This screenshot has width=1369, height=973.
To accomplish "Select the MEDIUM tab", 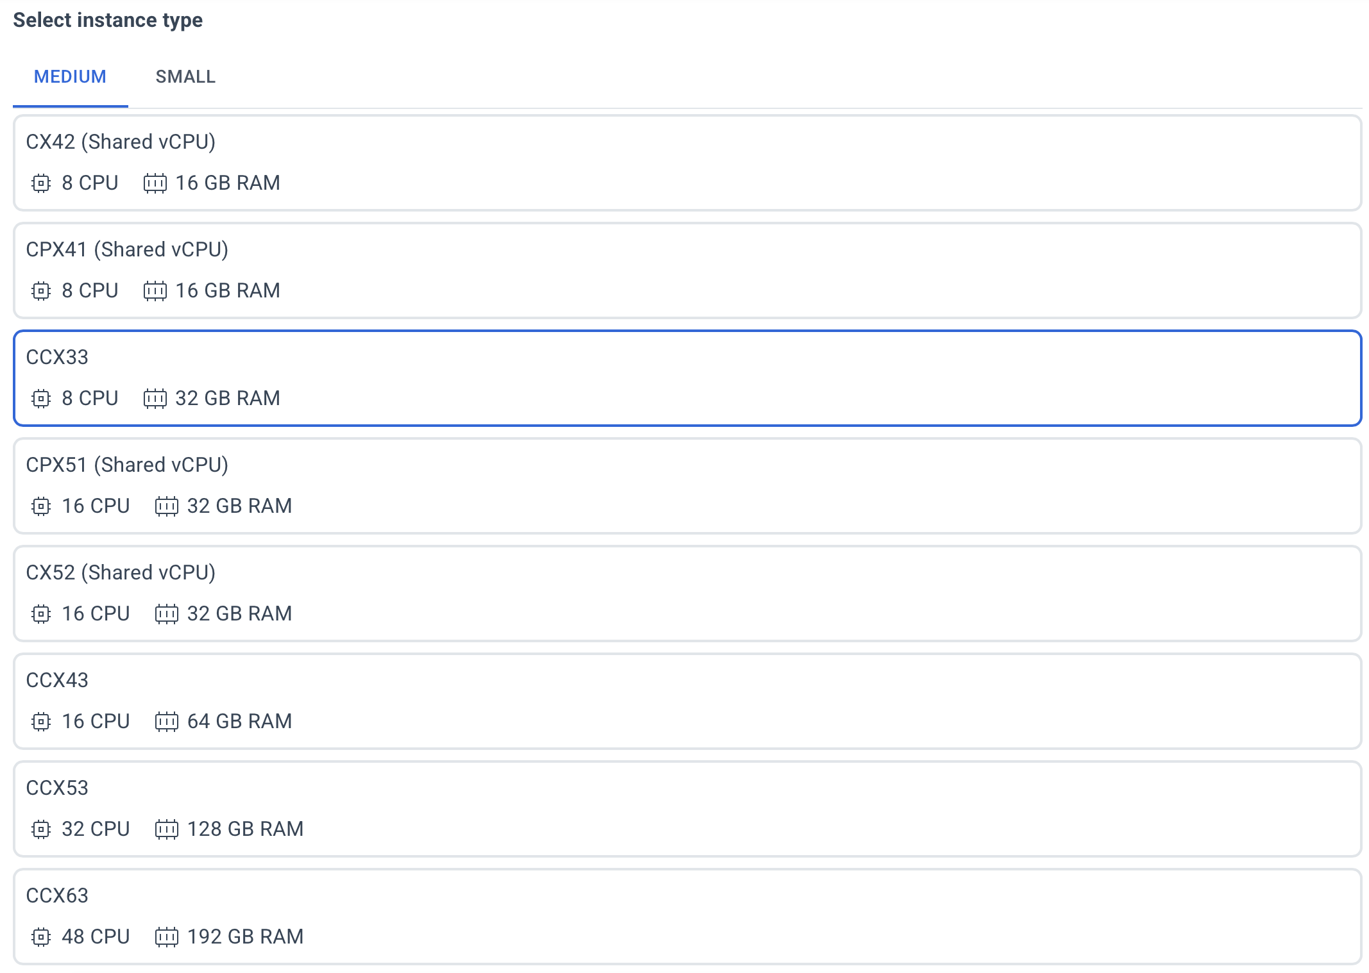I will [70, 77].
